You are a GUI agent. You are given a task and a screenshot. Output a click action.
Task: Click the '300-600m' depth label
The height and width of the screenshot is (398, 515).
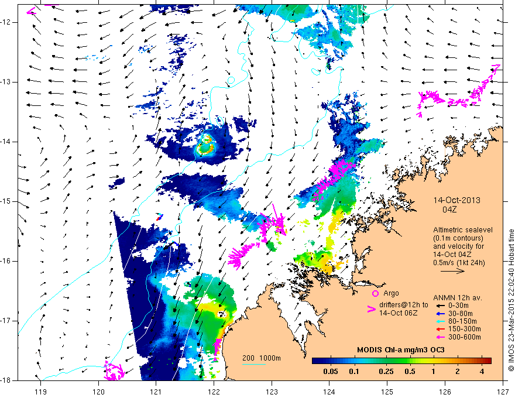tap(465, 337)
